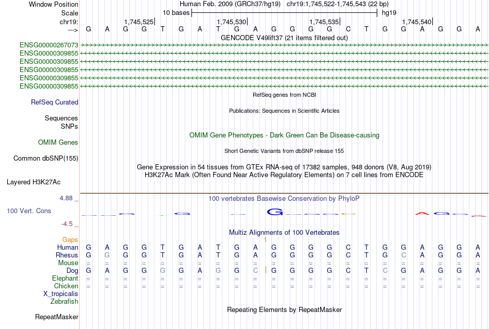Click the H3K27Ac Mark track title
The width and height of the screenshot is (489, 329).
click(284, 175)
